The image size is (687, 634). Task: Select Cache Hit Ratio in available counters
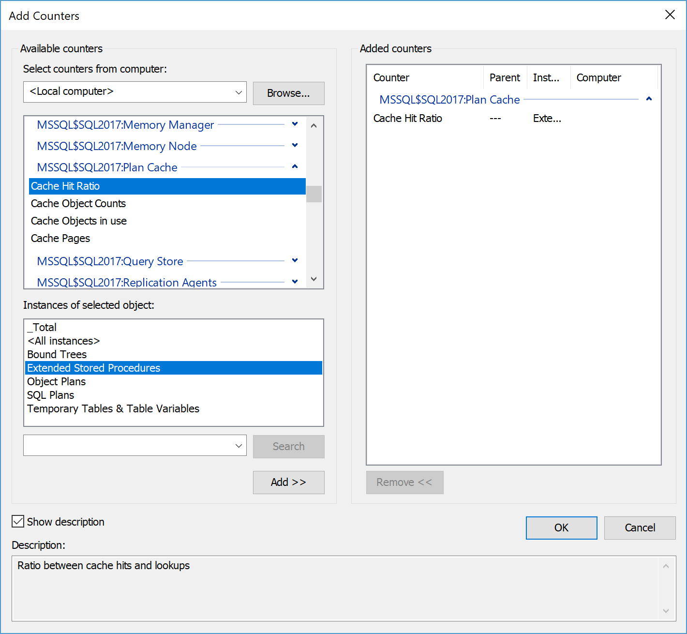(167, 186)
